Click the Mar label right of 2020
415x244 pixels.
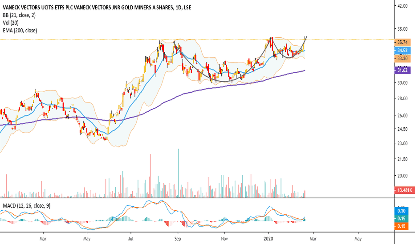click(313, 239)
